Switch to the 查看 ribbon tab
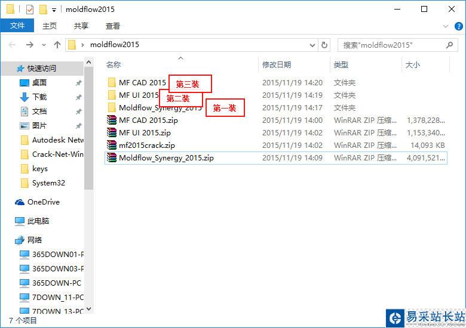The width and height of the screenshot is (466, 328). pyautogui.click(x=113, y=26)
